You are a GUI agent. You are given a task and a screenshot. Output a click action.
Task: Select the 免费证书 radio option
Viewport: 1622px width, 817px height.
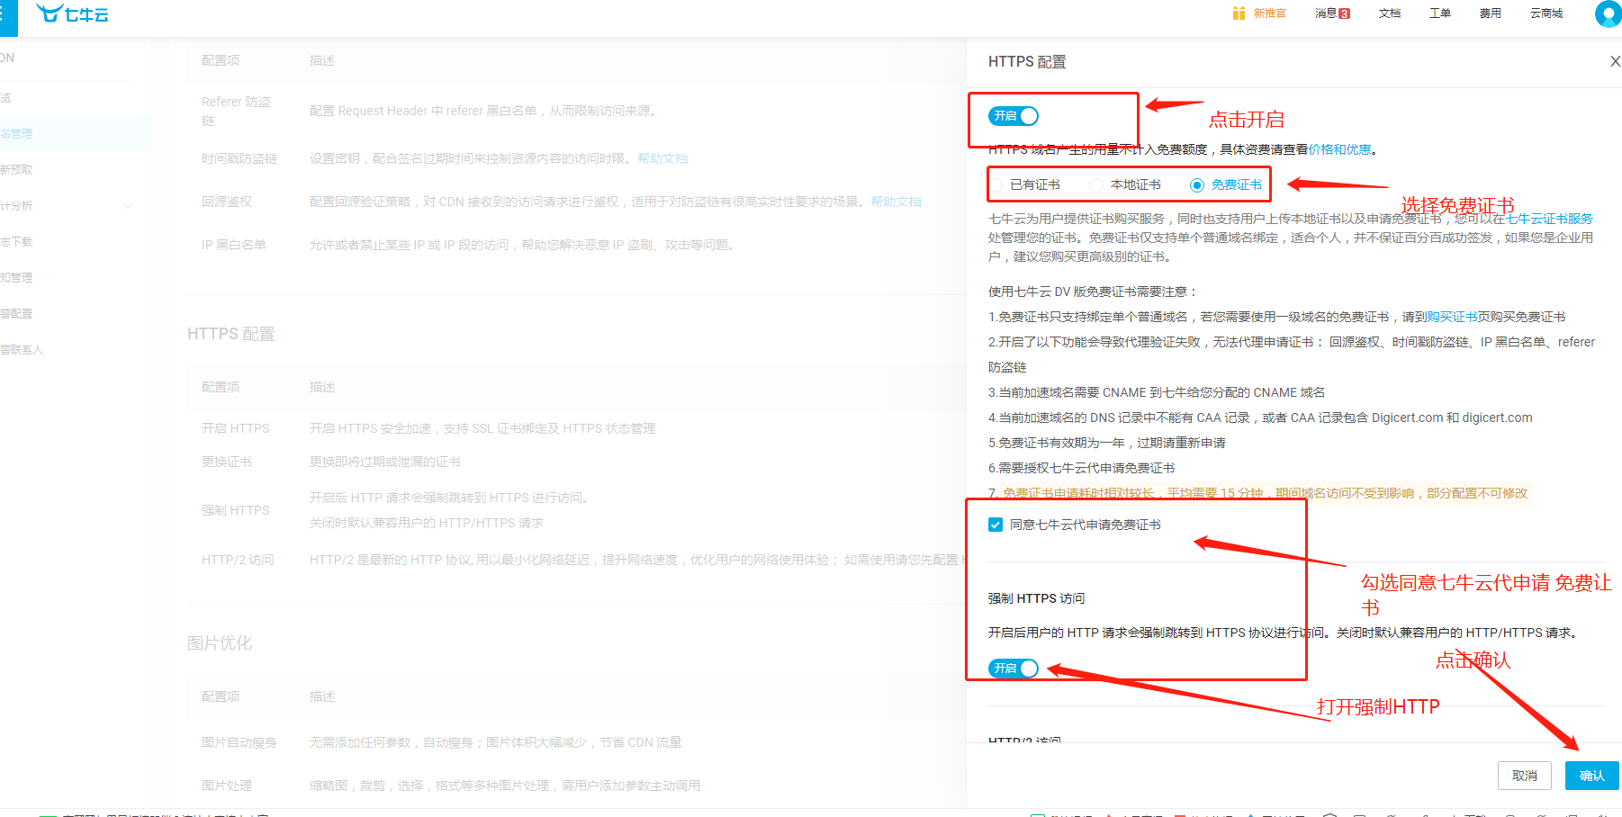pyautogui.click(x=1197, y=184)
